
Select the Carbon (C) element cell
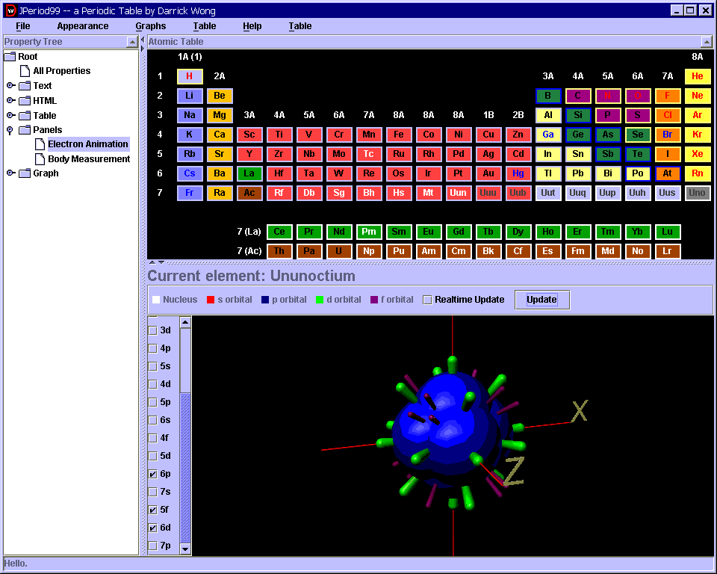[578, 96]
